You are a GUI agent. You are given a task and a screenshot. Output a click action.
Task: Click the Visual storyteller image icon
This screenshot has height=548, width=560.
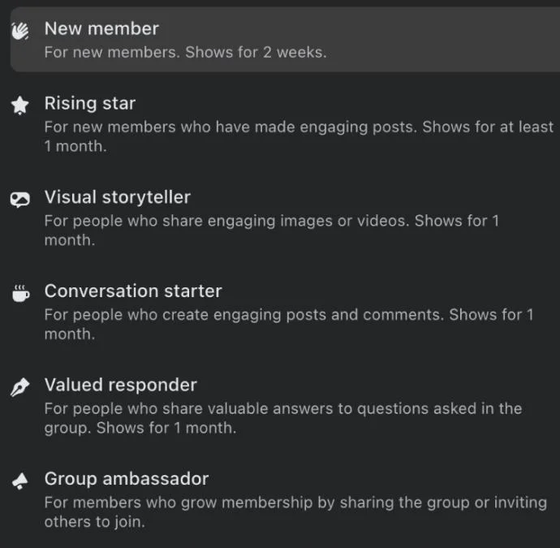pos(19,200)
